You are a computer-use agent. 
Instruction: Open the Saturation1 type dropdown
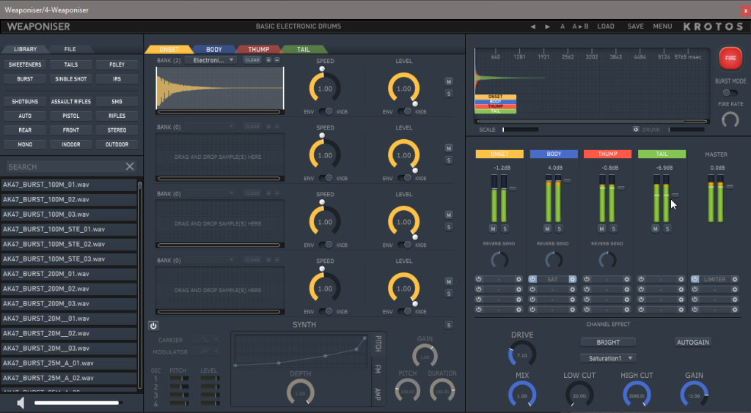608,358
